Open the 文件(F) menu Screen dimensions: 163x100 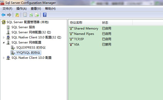pos(7,9)
